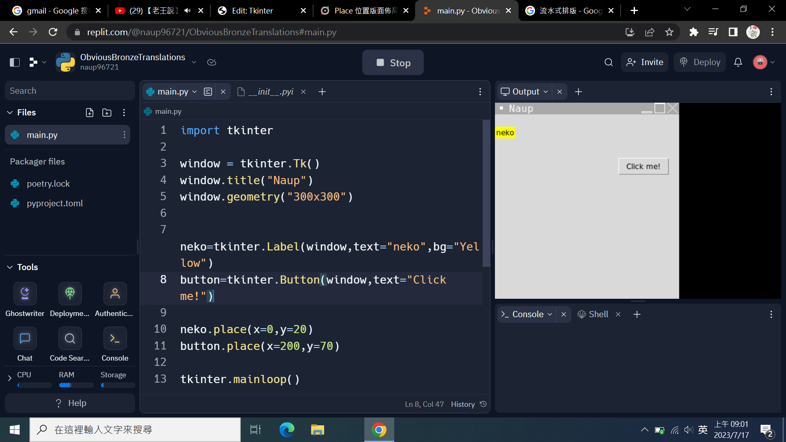Click the search magnifier in header

click(x=608, y=62)
